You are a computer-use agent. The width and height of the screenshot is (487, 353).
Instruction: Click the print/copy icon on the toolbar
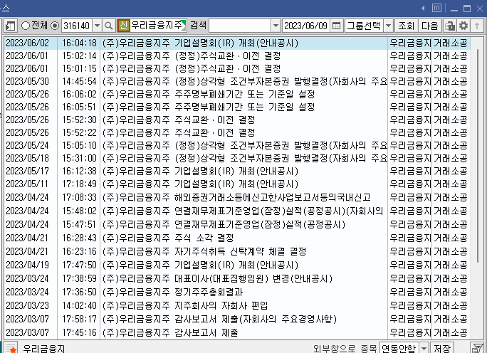point(449,26)
